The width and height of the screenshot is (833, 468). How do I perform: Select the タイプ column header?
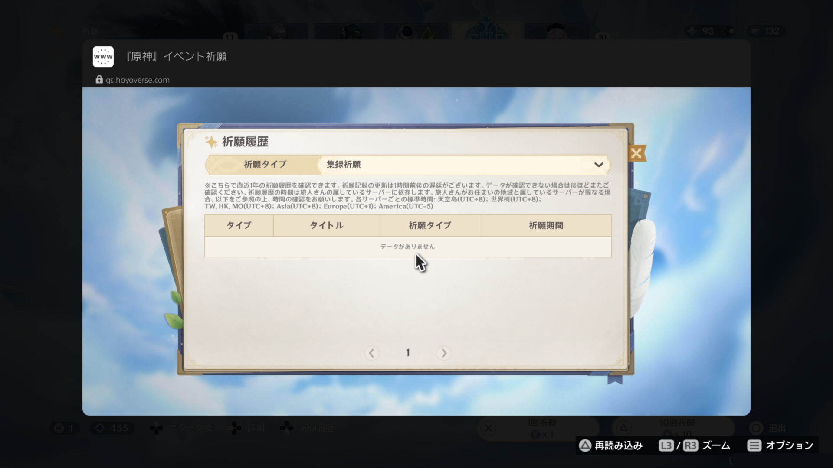click(x=239, y=225)
